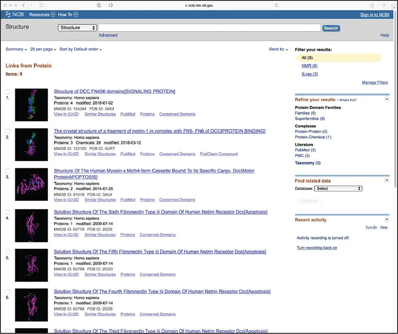Expand the Sort by Default order menu
Image resolution: width=398 pixels, height=334 pixels.
click(x=80, y=49)
